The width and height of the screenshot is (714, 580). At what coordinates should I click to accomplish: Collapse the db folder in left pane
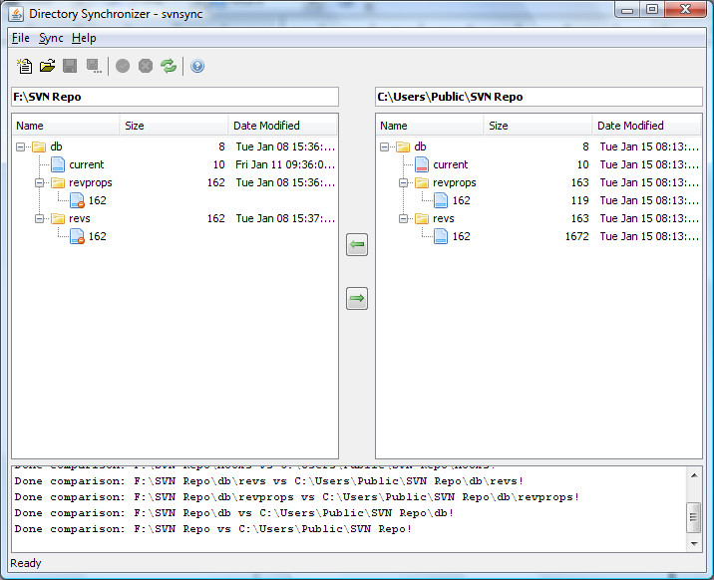[x=20, y=146]
